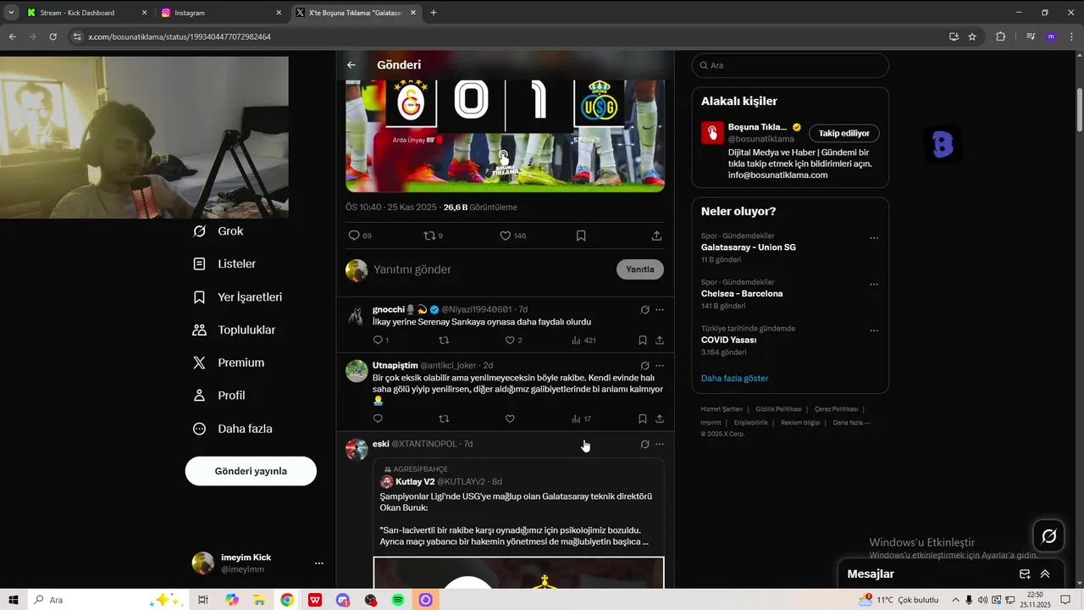Open replies via the 69 comments icon
Image resolution: width=1084 pixels, height=610 pixels.
[x=360, y=236]
